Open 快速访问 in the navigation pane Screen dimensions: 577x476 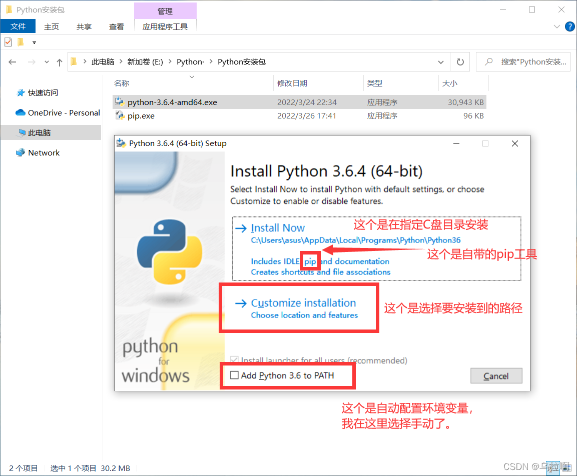pyautogui.click(x=43, y=93)
